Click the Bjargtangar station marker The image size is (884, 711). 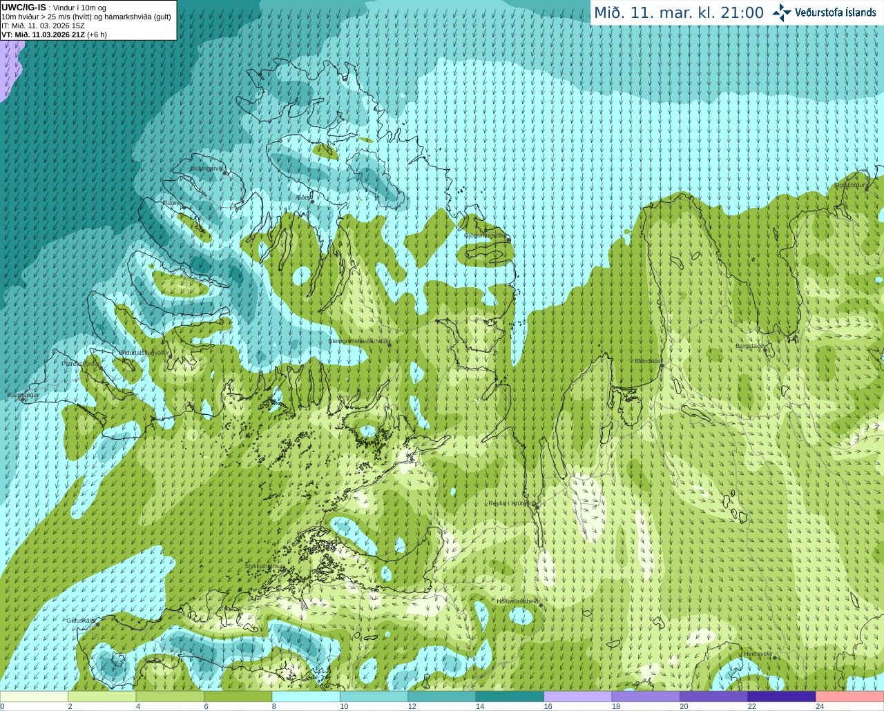pos(23,399)
